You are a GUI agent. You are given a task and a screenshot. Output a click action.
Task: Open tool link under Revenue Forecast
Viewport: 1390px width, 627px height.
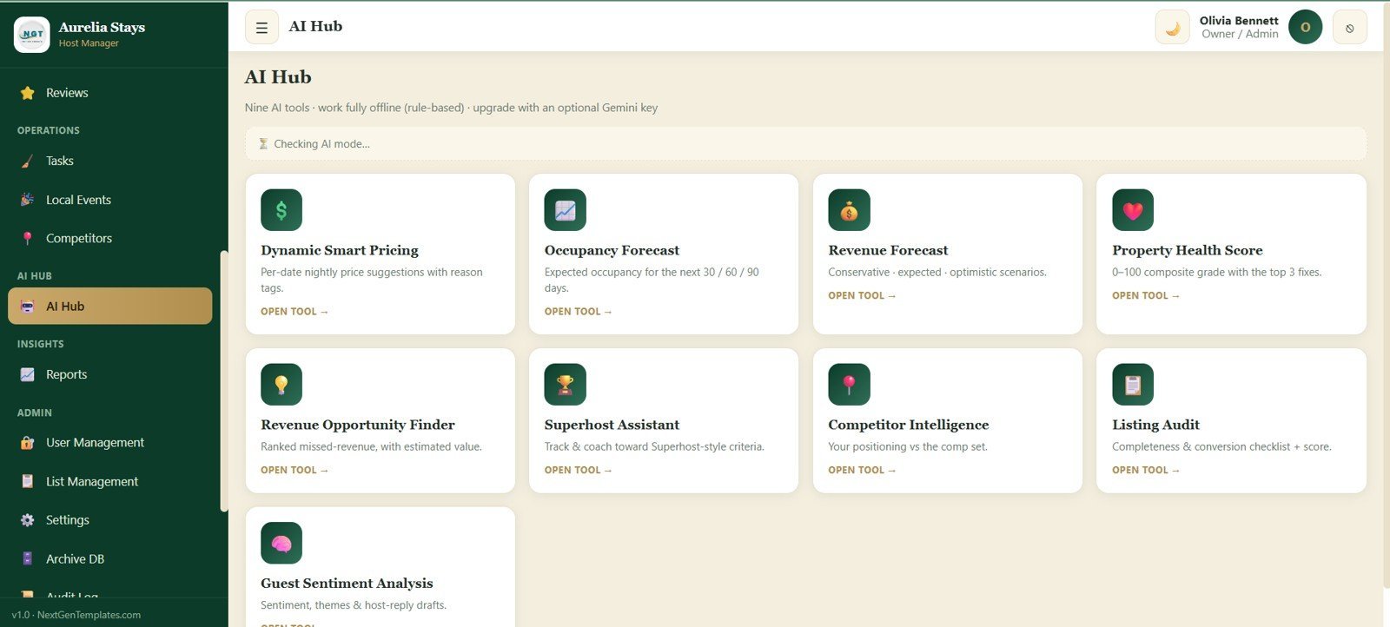(x=862, y=296)
